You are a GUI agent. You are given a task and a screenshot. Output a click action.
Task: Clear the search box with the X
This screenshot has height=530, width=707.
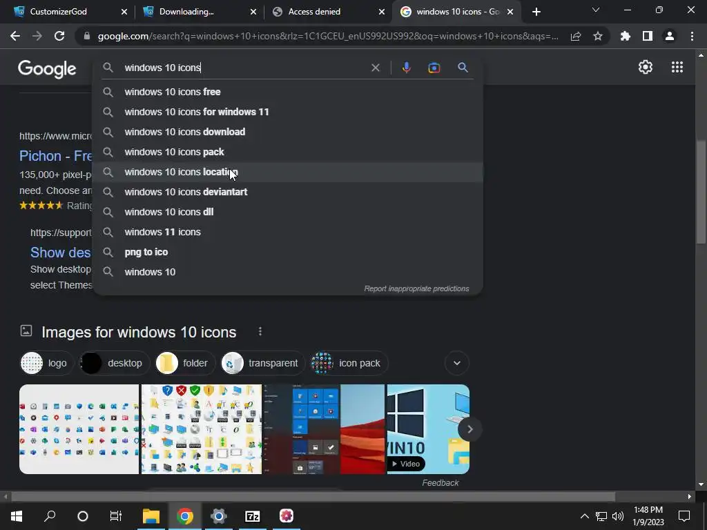pyautogui.click(x=375, y=68)
